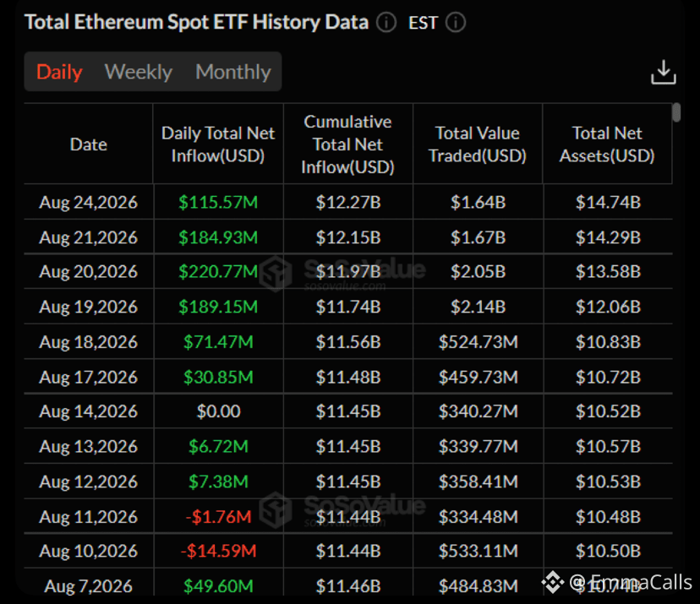Select the Aug 20,2026 date cell
The image size is (700, 604).
coord(89,271)
